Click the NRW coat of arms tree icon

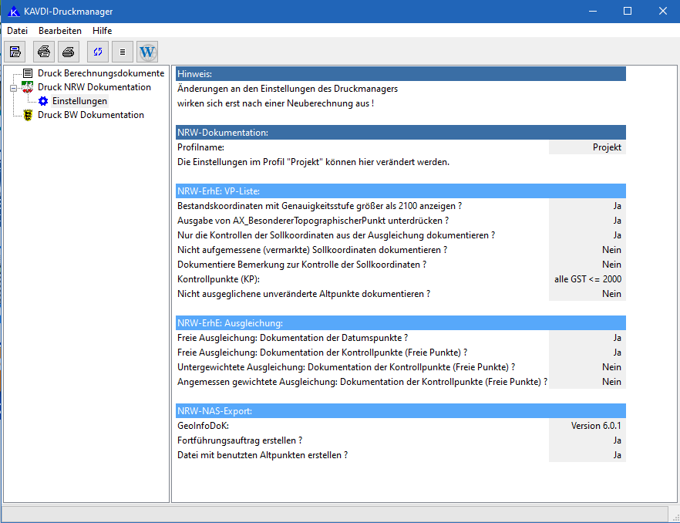click(28, 87)
